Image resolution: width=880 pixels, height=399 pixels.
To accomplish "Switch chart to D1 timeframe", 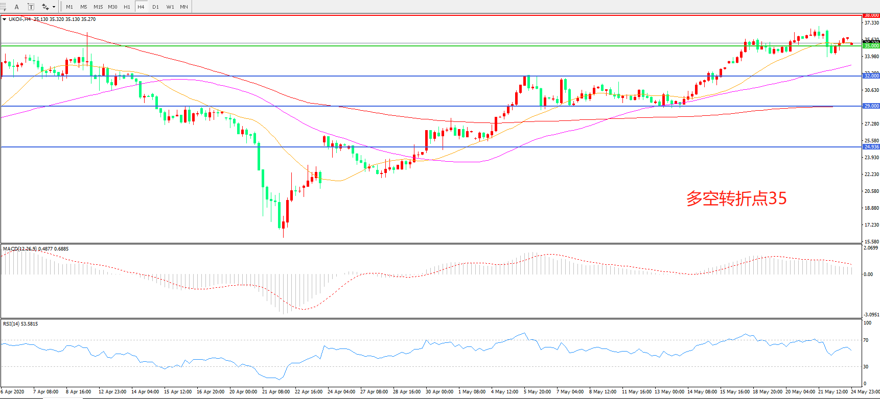I will [155, 7].
